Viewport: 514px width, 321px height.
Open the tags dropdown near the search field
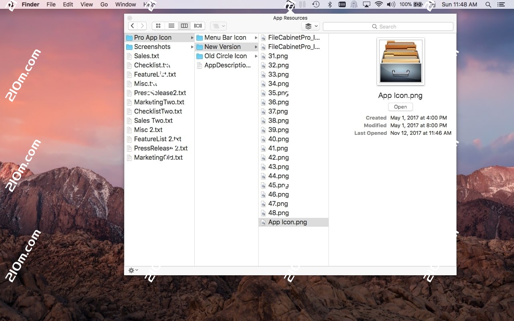coord(310,26)
